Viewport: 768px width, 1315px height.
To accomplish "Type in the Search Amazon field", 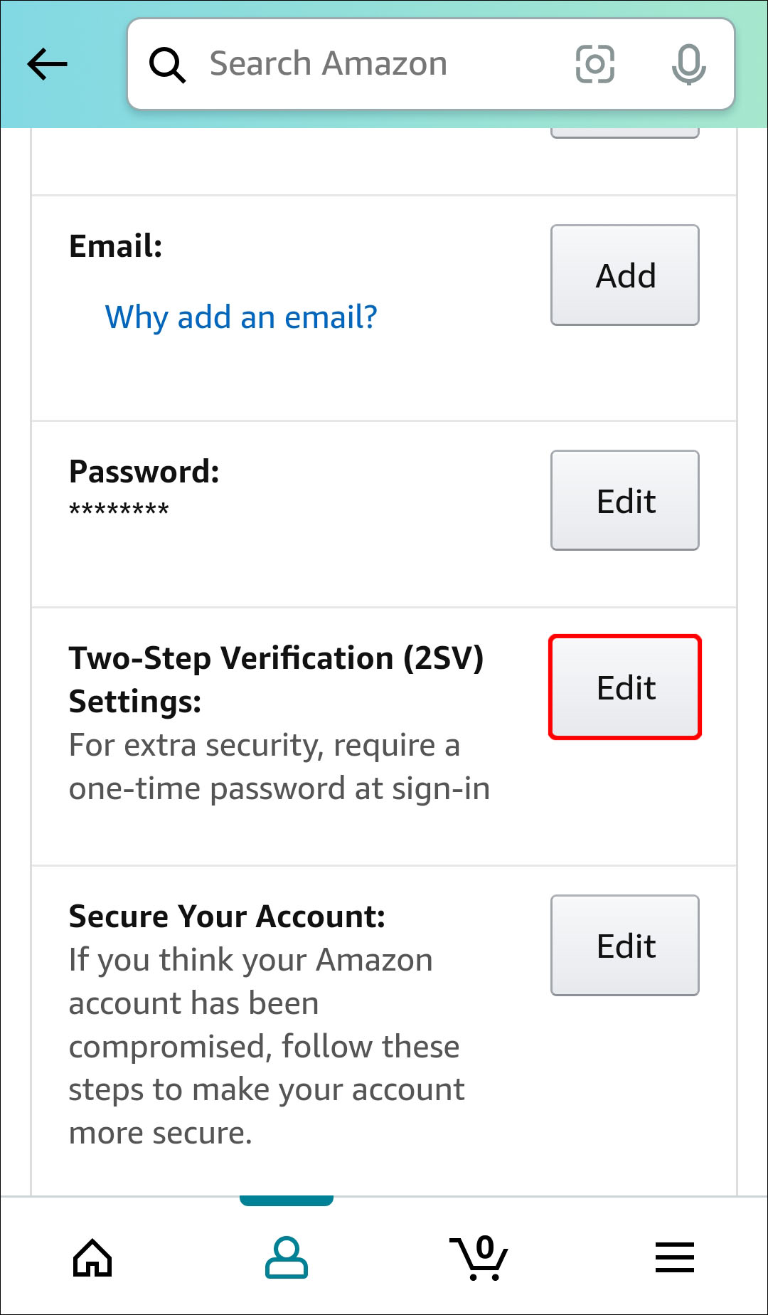I will point(370,64).
